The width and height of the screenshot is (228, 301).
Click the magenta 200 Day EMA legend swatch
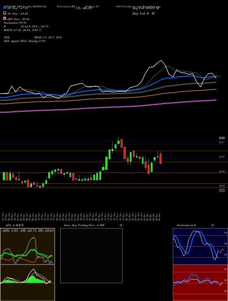click(x=5, y=18)
